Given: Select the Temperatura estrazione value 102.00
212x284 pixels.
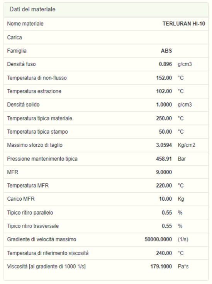Looking at the screenshot, I should pos(164,91).
